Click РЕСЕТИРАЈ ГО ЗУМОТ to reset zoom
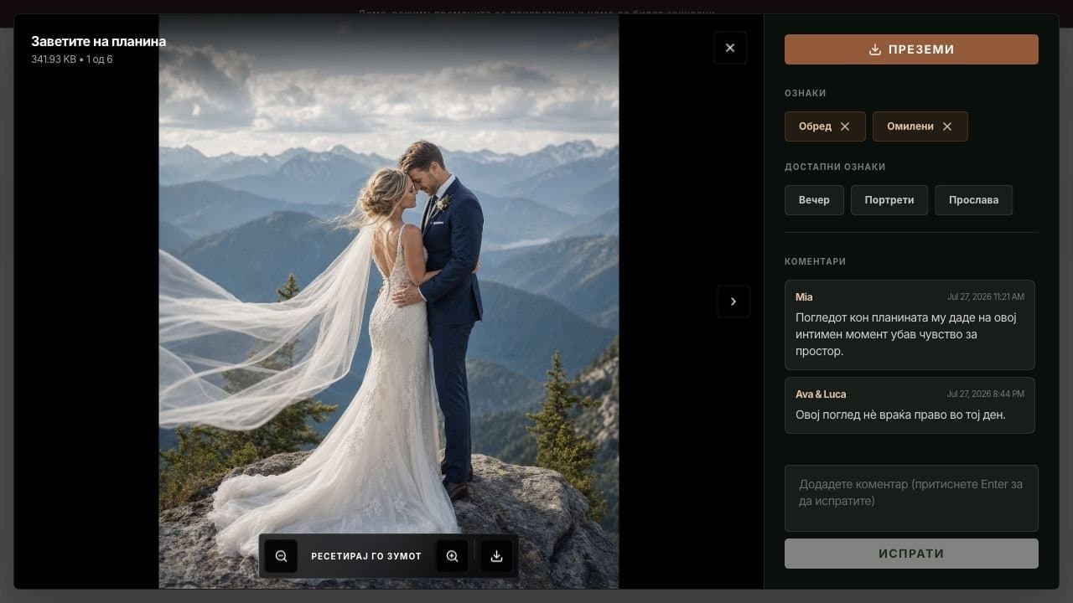 pos(366,556)
